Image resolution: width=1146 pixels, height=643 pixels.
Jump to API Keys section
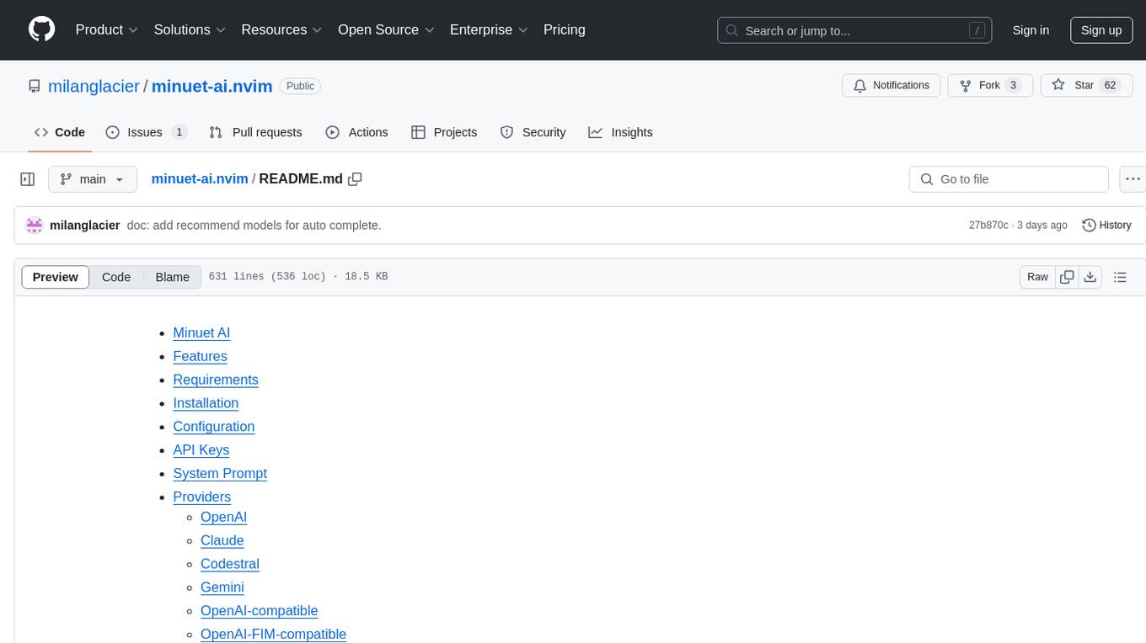pyautogui.click(x=201, y=450)
